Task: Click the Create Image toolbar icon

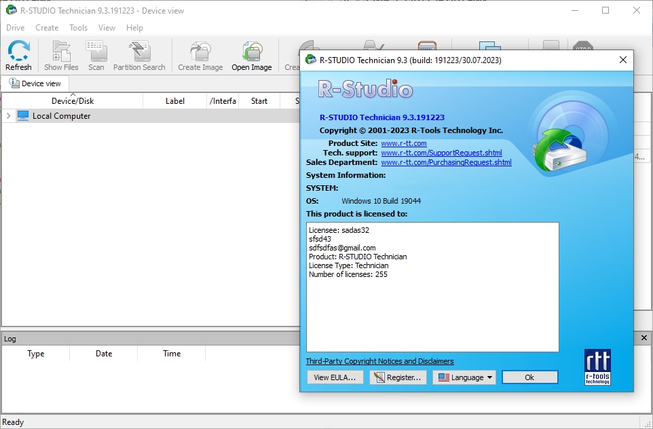Action: [x=200, y=56]
